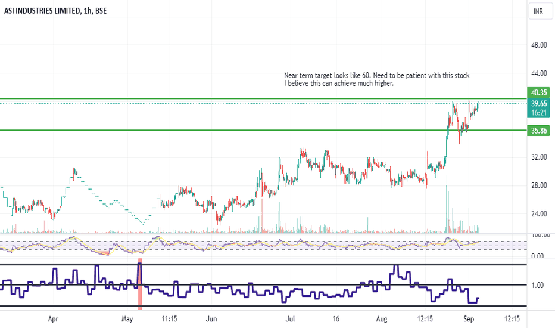The width and height of the screenshot is (555, 328).
Task: Click the 39.65 current price label
Action: pos(538,104)
